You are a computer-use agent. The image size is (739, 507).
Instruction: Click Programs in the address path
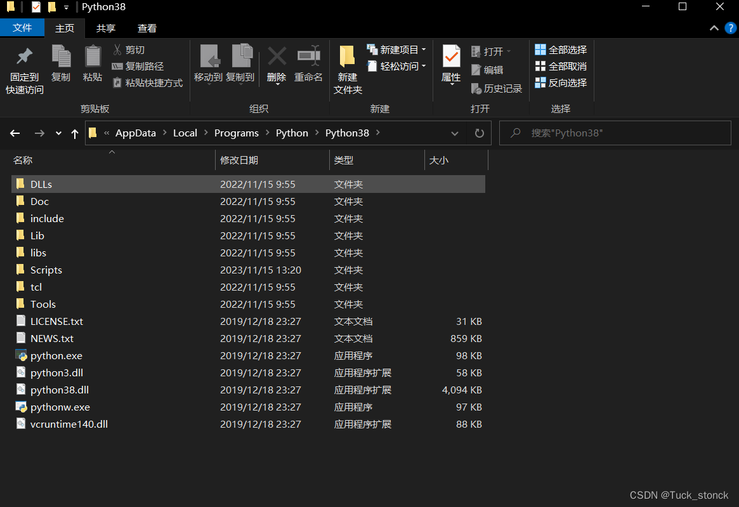(237, 133)
